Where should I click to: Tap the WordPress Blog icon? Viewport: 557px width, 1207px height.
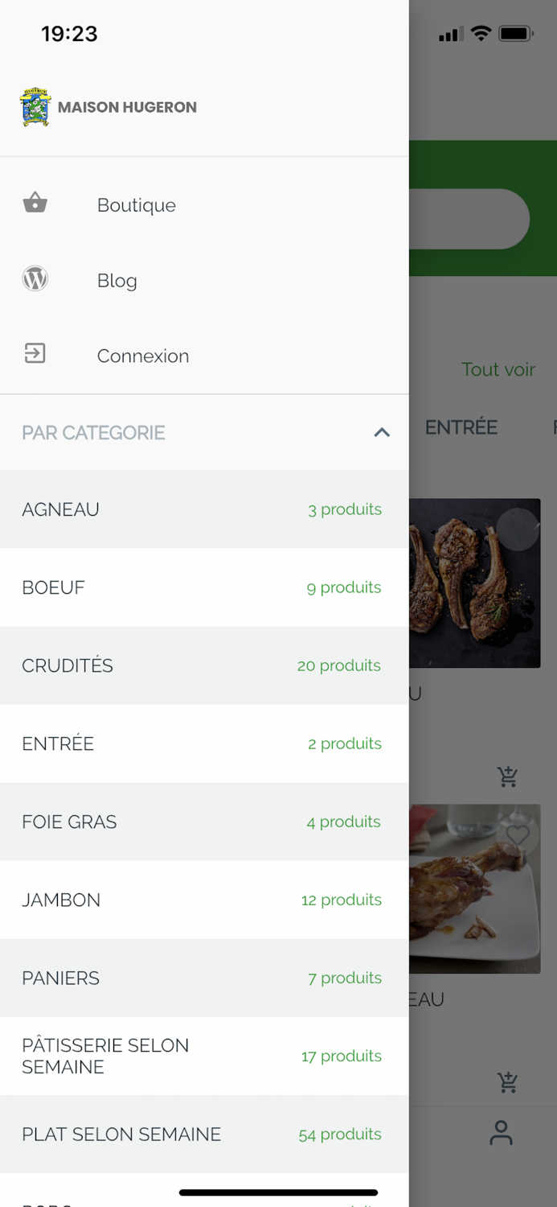tap(35, 279)
